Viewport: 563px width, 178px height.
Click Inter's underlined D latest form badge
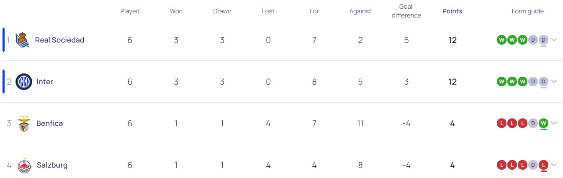tap(544, 82)
